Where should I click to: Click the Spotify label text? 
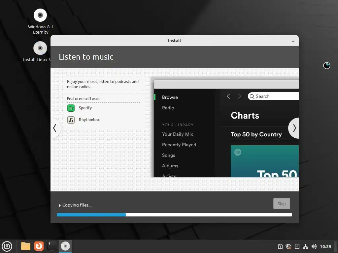click(x=85, y=108)
